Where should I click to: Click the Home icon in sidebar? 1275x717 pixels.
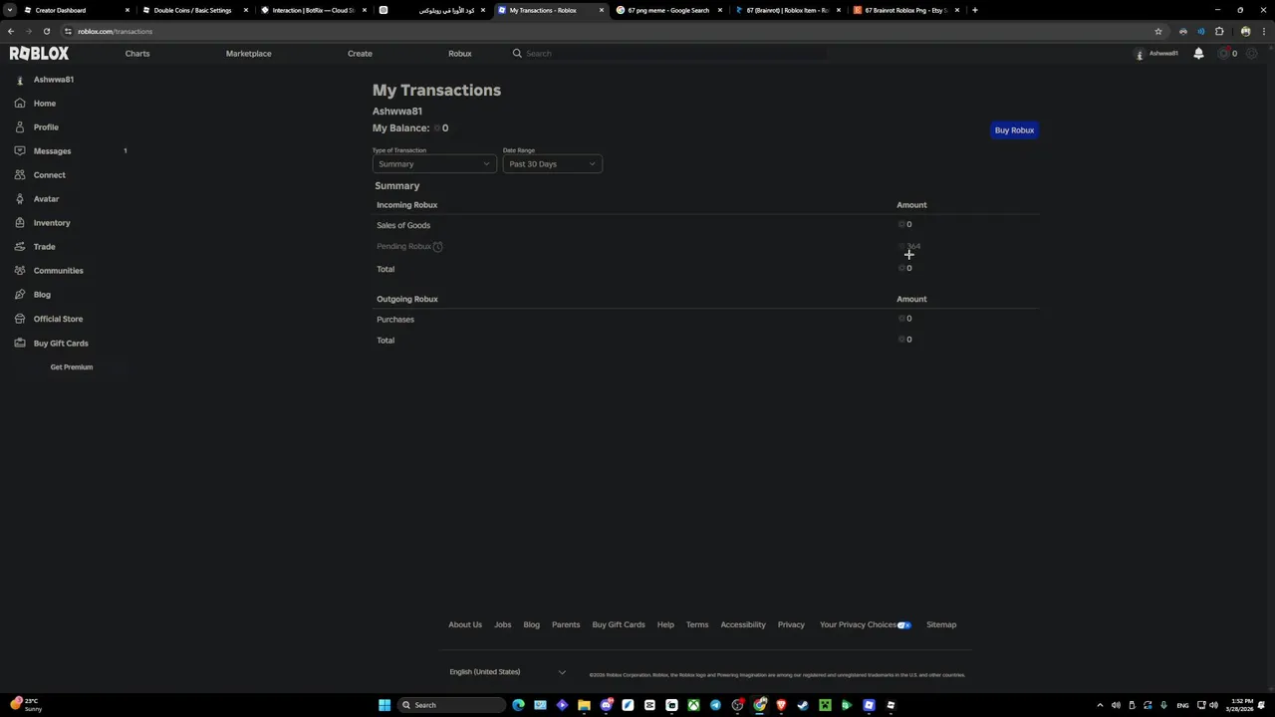click(x=20, y=103)
